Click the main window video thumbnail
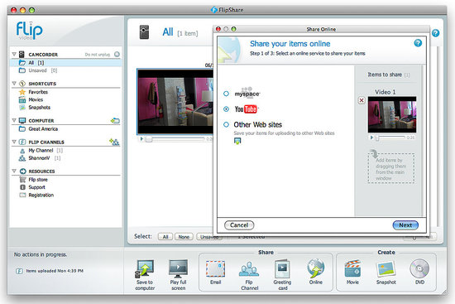The height and width of the screenshot is (304, 455). coord(175,102)
